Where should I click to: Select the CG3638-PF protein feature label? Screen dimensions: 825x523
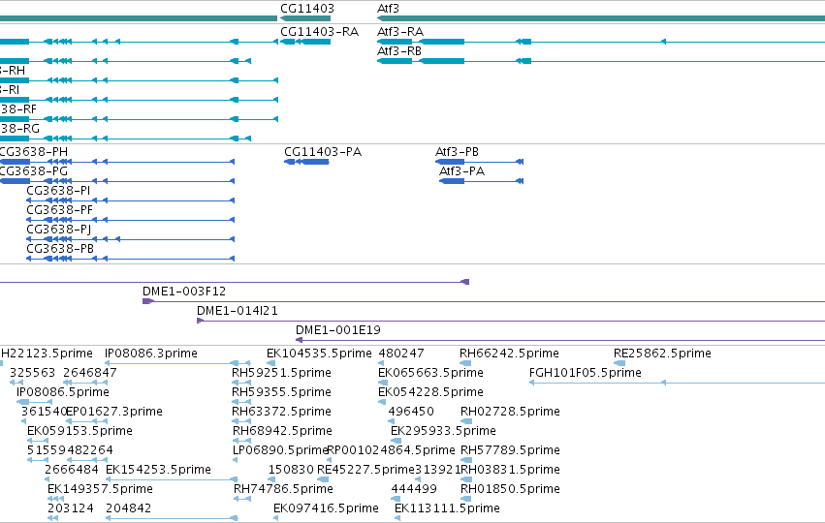point(59,210)
